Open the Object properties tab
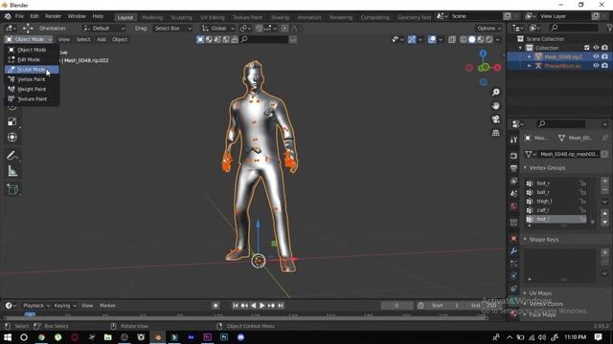Screen dimensions: 613x344 tap(513, 238)
